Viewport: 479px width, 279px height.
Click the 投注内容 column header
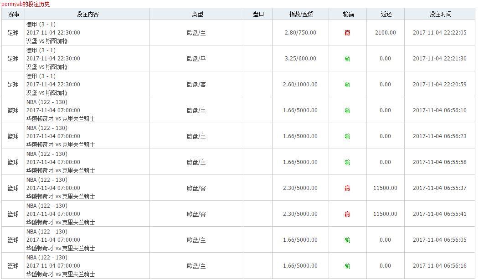[88, 14]
